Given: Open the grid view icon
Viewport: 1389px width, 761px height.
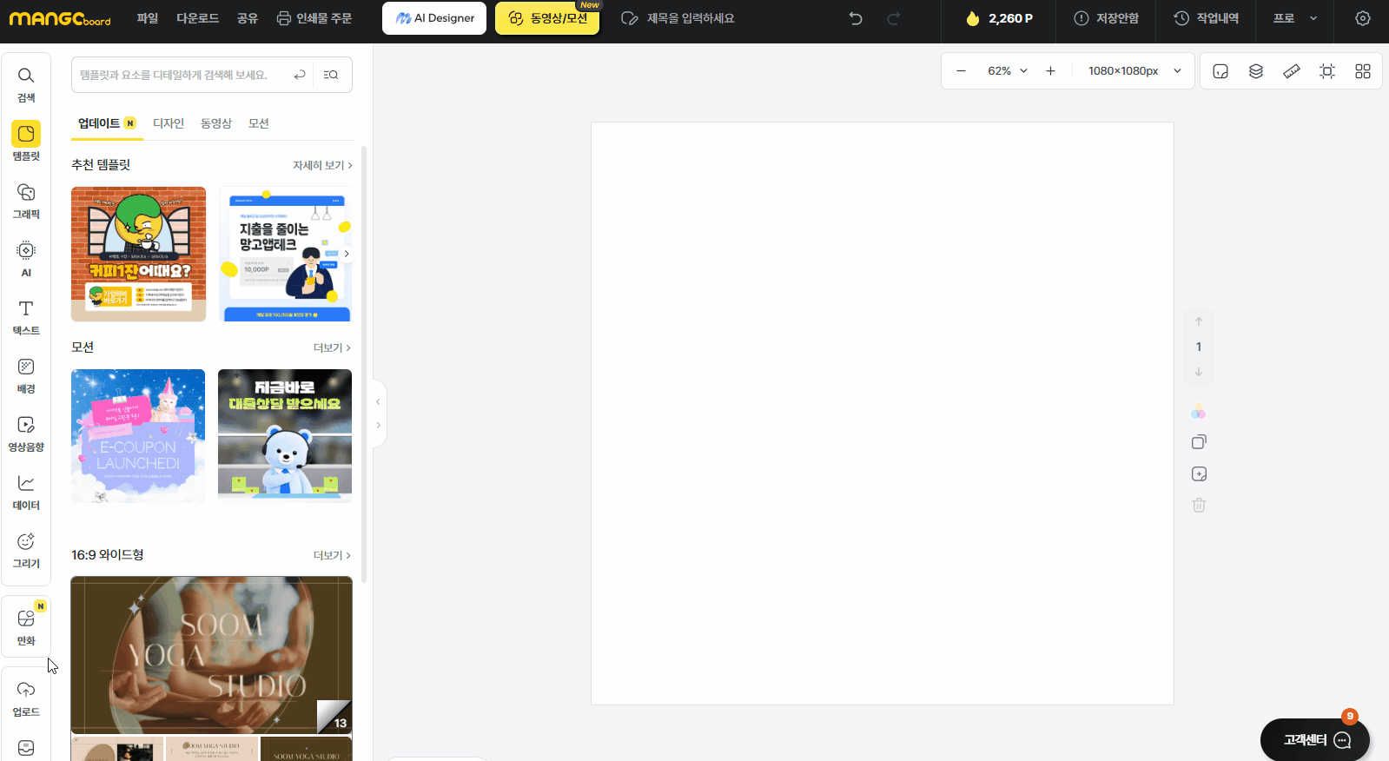Looking at the screenshot, I should pos(1363,71).
